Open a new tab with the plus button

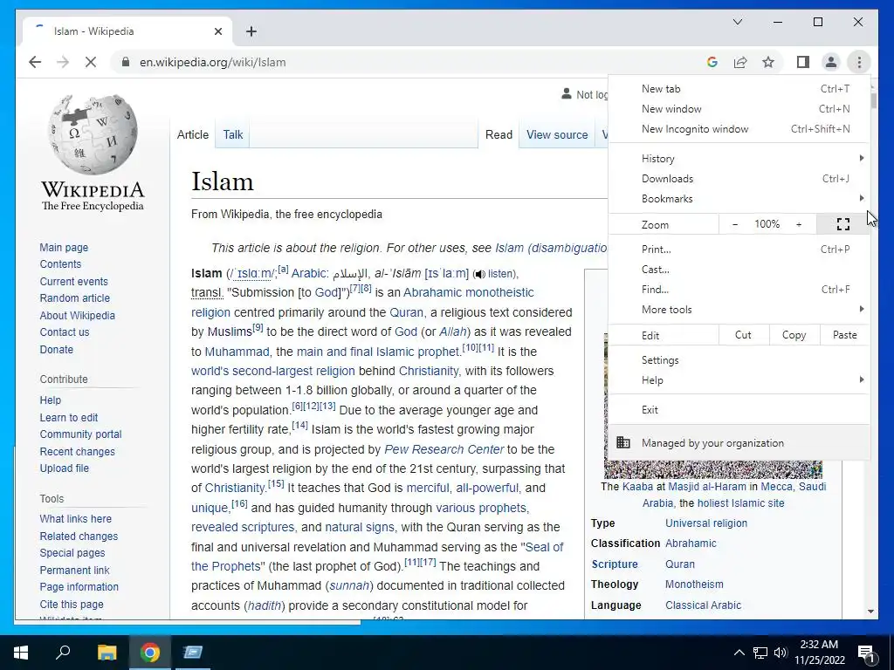click(251, 31)
